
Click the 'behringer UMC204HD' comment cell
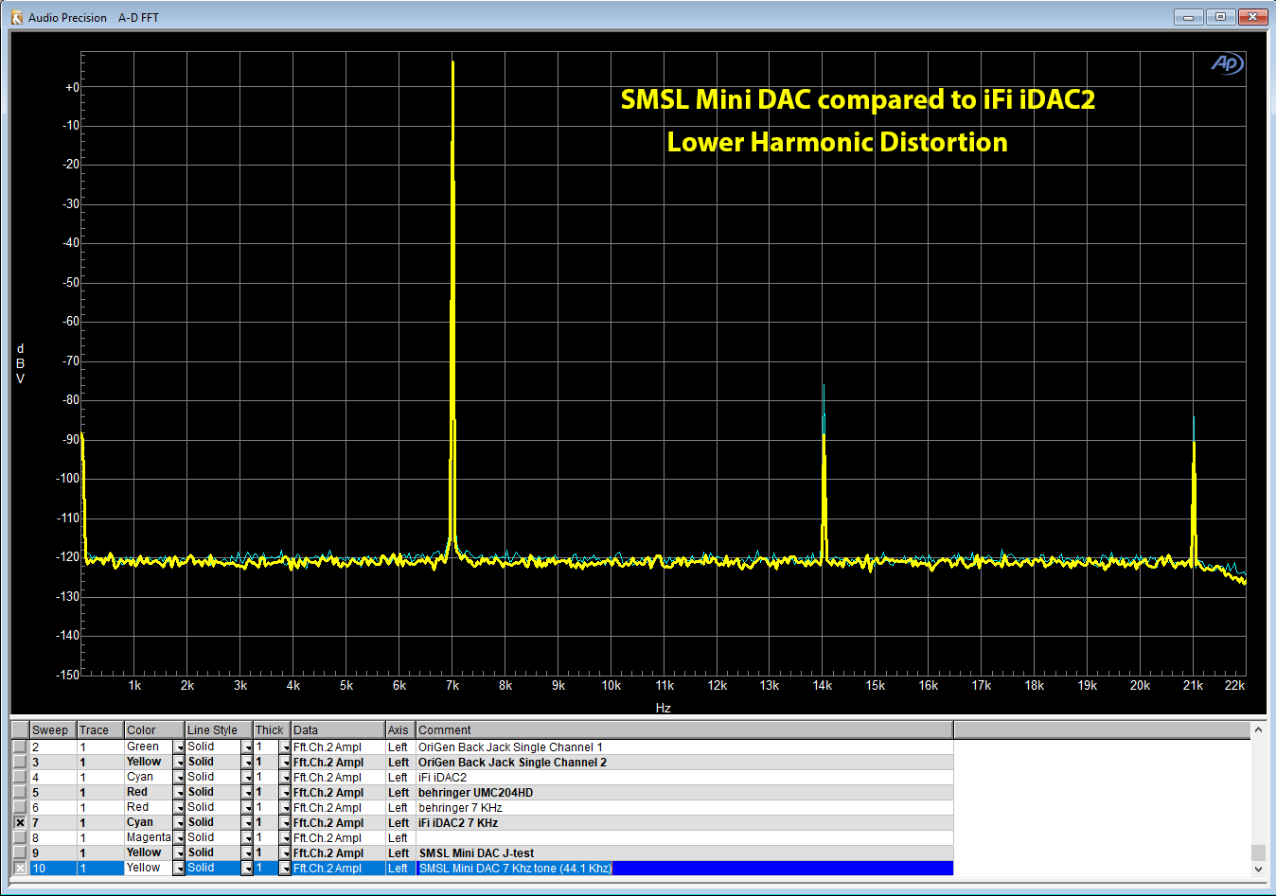click(684, 793)
